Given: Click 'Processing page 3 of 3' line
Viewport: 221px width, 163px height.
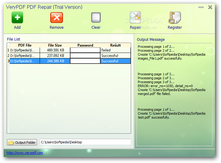Looking at the screenshot, I should pos(156,82).
